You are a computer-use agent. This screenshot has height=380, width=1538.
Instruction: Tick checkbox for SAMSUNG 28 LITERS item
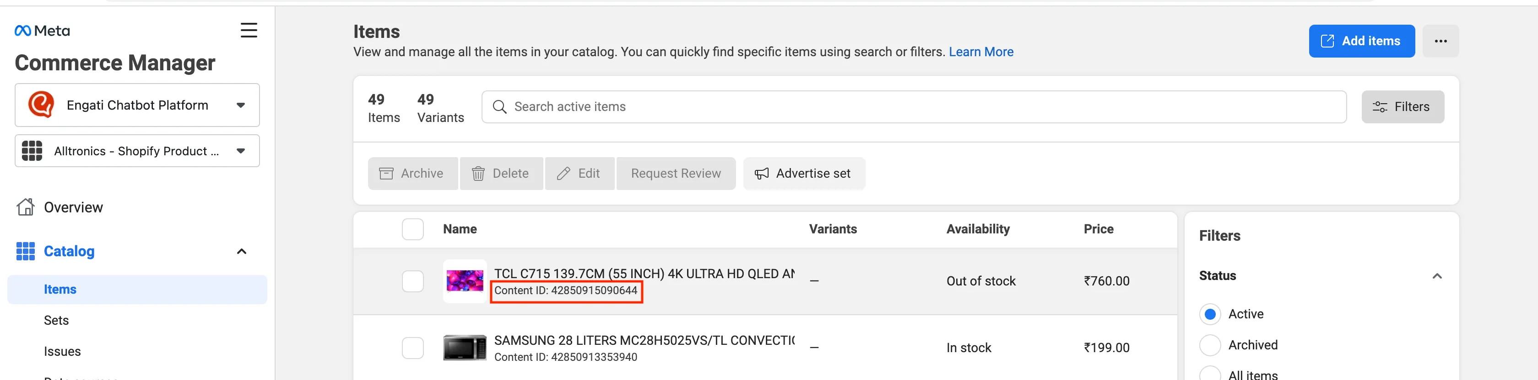412,348
